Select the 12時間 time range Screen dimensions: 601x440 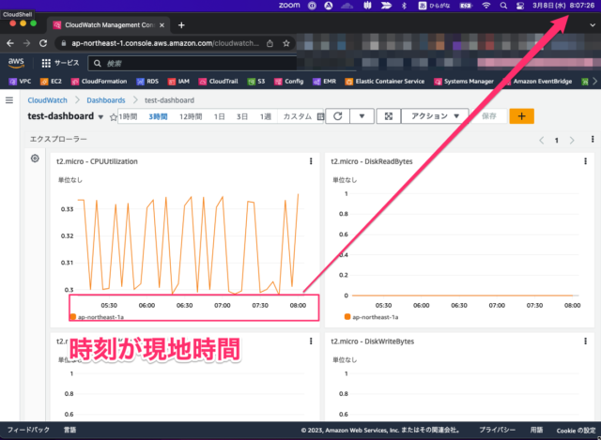click(x=191, y=116)
